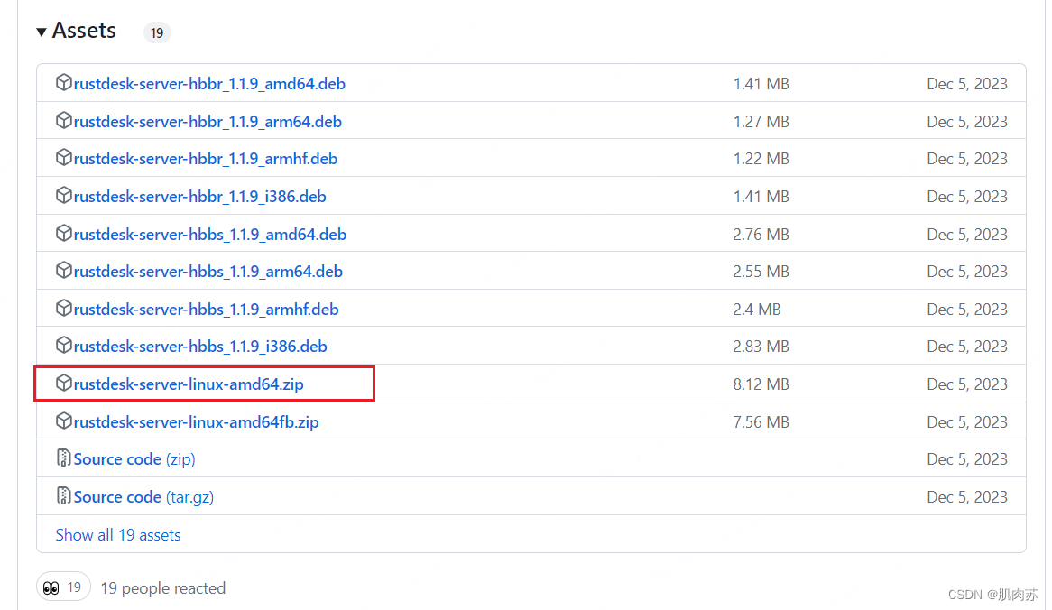Click package icon for hbbr_1.1.9_armhf.deb
Screen dimensions: 1052x610
pos(64,158)
